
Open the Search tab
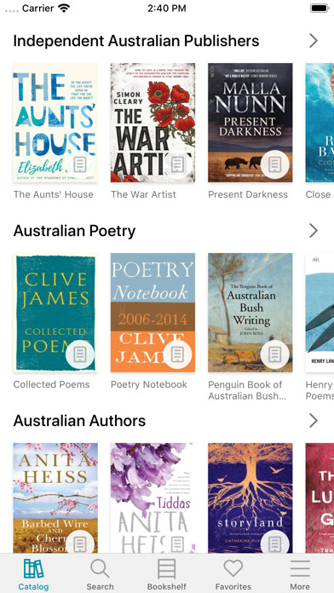pyautogui.click(x=100, y=574)
